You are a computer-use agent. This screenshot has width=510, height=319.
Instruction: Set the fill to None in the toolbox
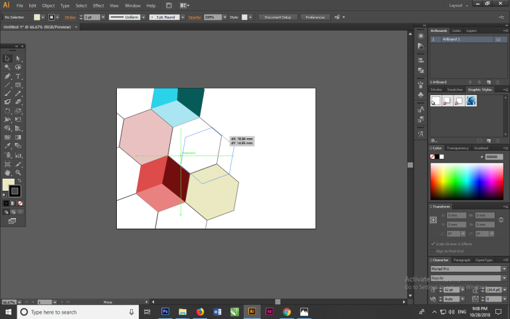click(x=21, y=203)
